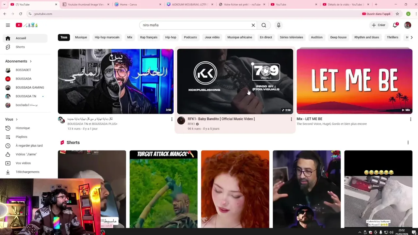Select the Hip-hop marocain chip

(x=107, y=37)
